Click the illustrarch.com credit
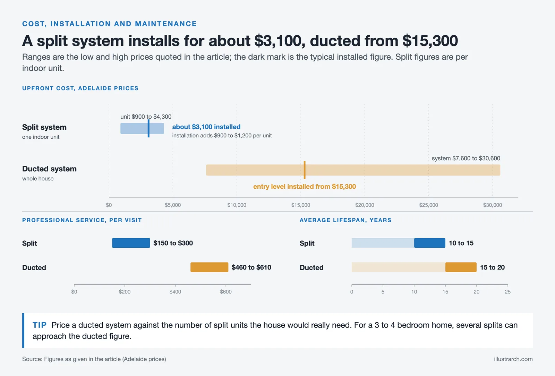The image size is (555, 376). pyautogui.click(x=513, y=359)
